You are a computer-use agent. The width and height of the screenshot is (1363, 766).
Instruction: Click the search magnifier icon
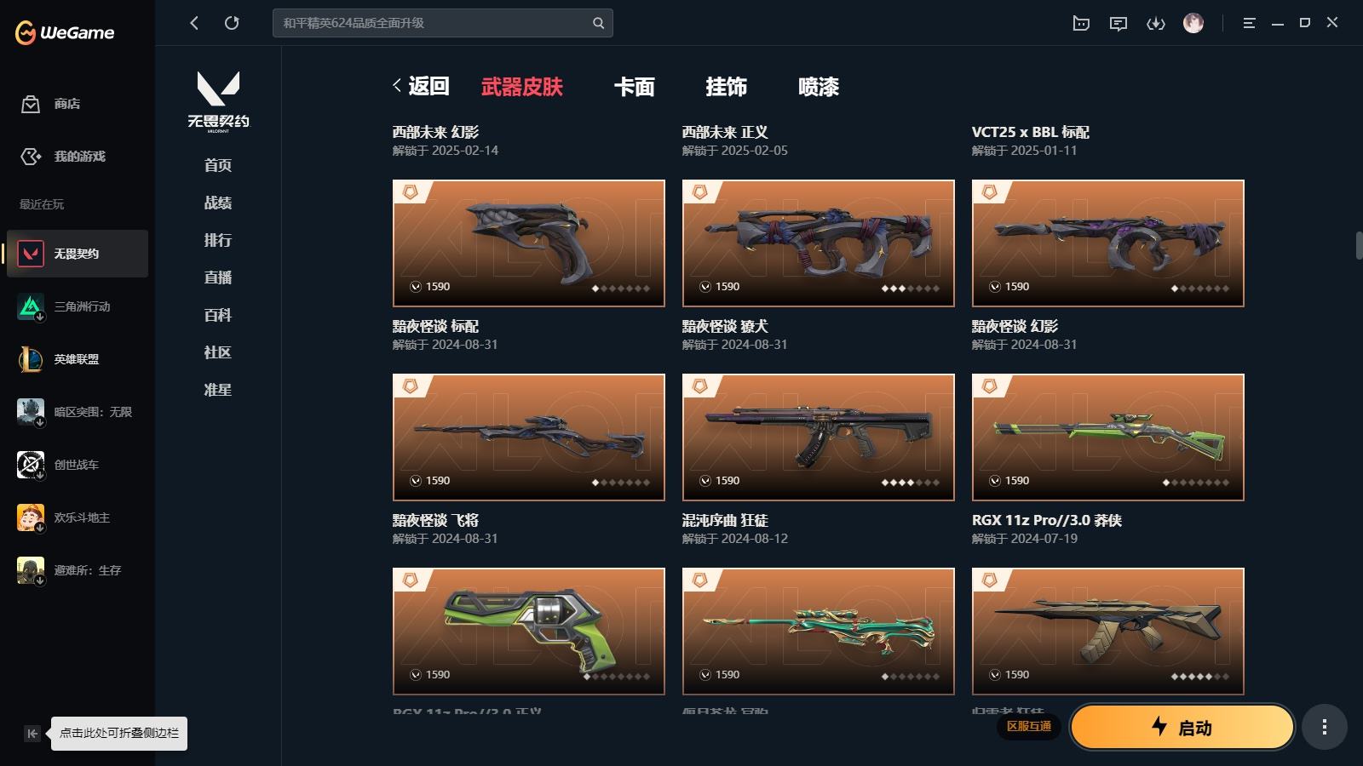tap(599, 23)
